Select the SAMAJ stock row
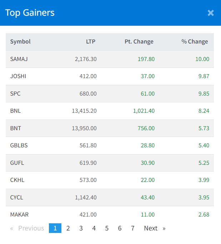The width and height of the screenshot is (221, 244). click(x=19, y=59)
